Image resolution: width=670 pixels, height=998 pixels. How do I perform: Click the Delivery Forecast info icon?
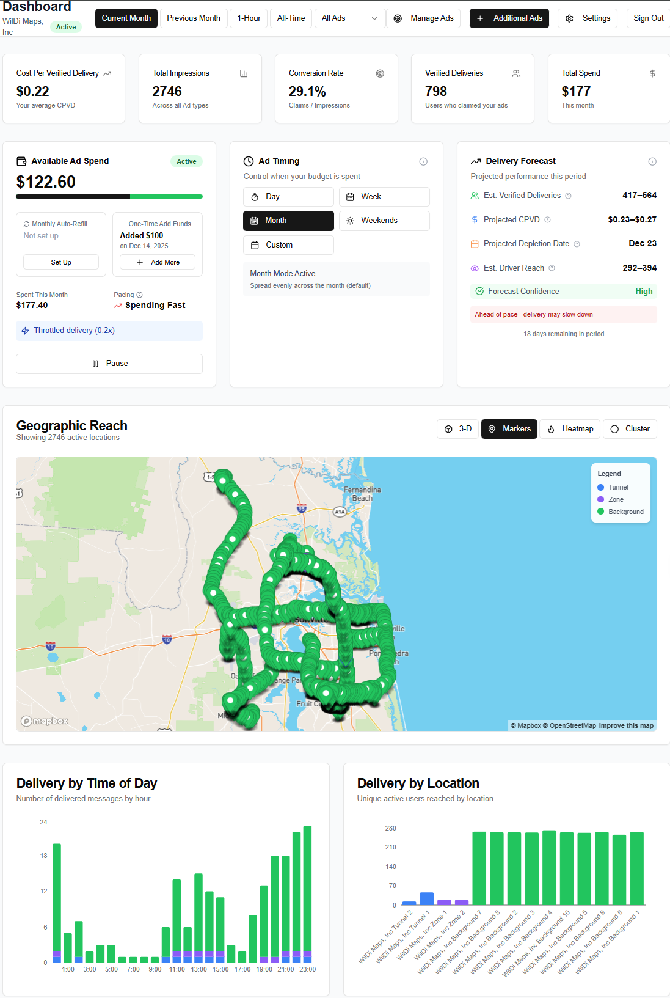652,161
